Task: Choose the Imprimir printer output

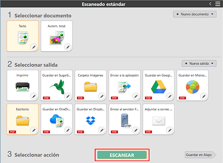Action: [23, 85]
